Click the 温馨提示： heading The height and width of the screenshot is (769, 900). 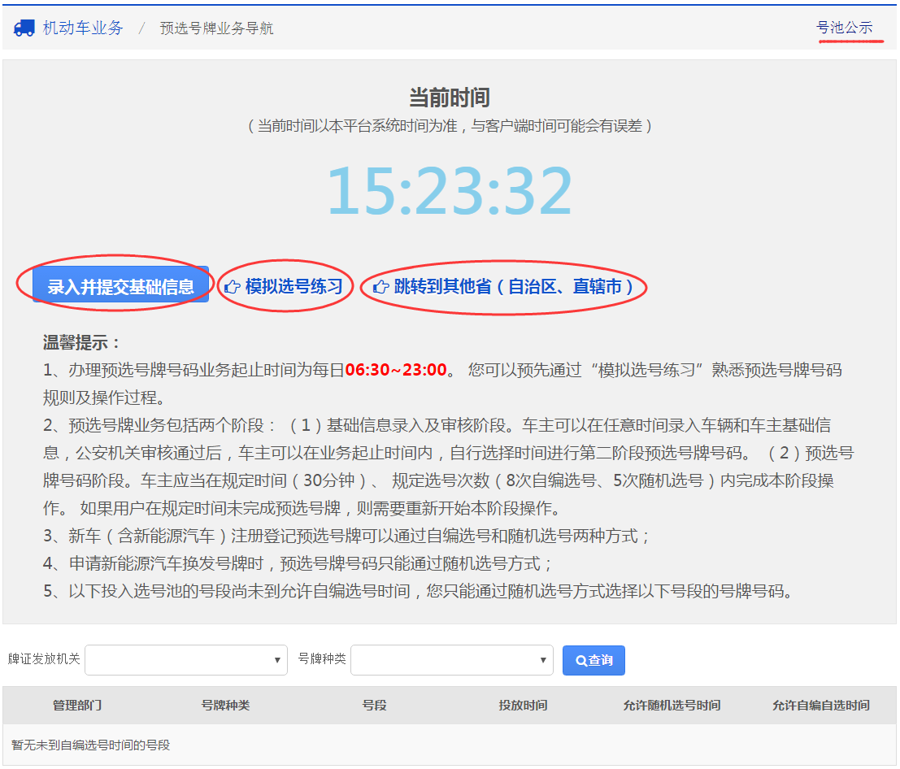click(82, 342)
